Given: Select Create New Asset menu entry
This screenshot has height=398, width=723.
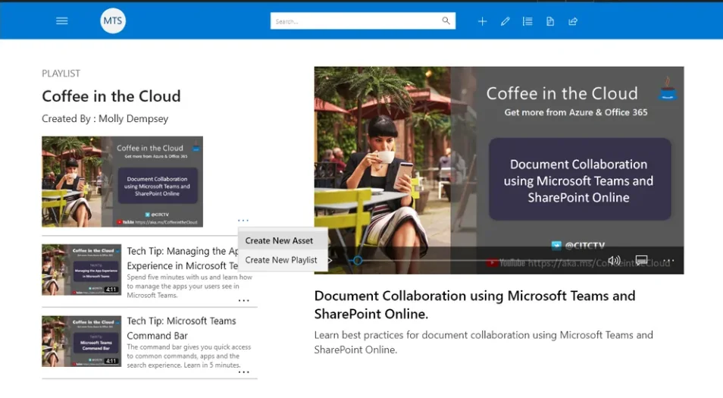Looking at the screenshot, I should pos(283,241).
